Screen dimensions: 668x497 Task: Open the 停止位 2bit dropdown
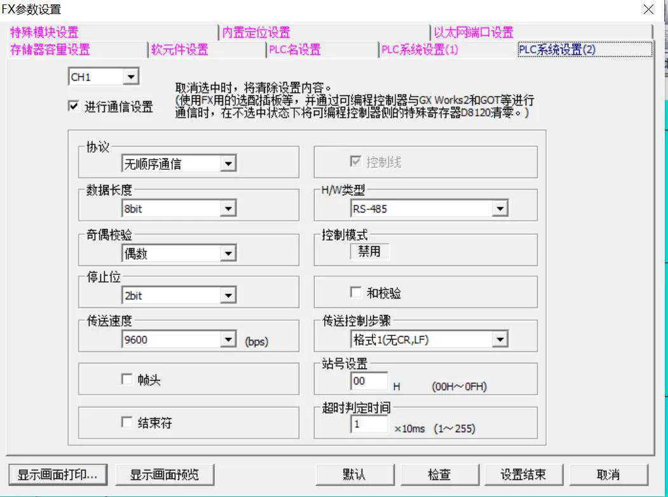[228, 295]
